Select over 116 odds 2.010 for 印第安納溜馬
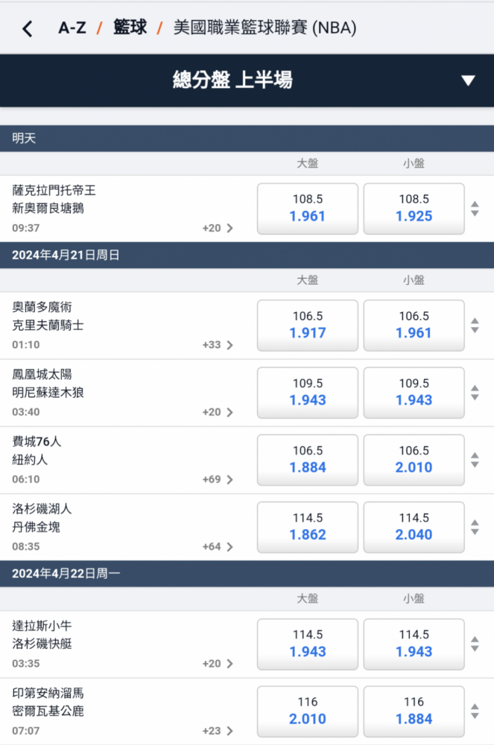This screenshot has height=745, width=494. click(308, 711)
